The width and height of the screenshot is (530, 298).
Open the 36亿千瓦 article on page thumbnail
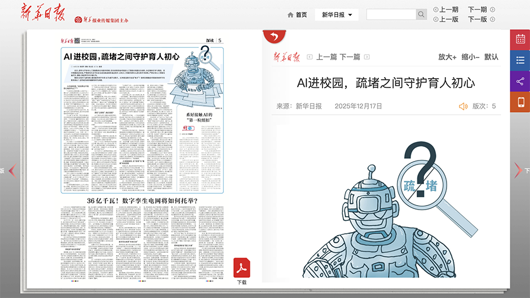(x=142, y=201)
